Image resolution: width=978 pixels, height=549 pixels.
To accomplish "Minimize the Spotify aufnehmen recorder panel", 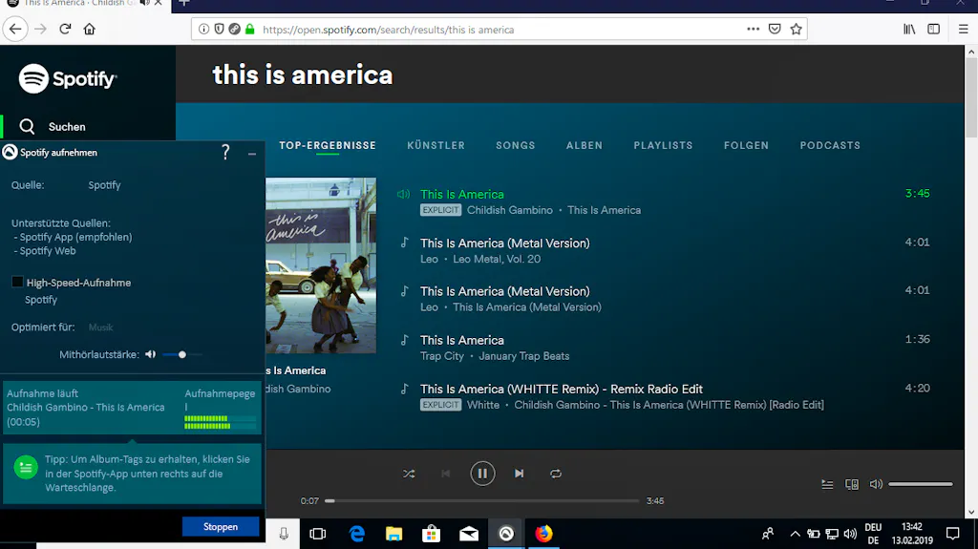I will 252,153.
